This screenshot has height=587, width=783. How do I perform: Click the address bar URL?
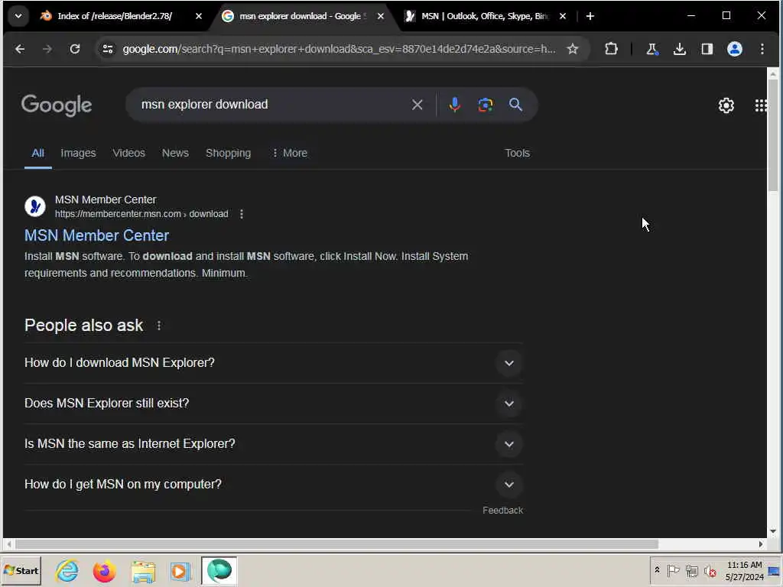point(339,49)
